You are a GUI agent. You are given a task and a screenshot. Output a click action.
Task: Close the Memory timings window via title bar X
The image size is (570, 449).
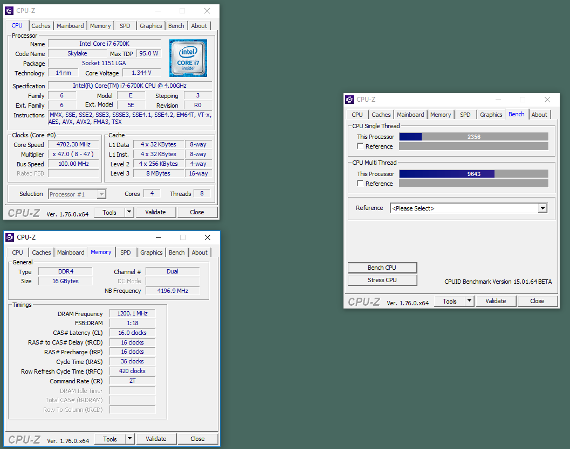tap(208, 237)
